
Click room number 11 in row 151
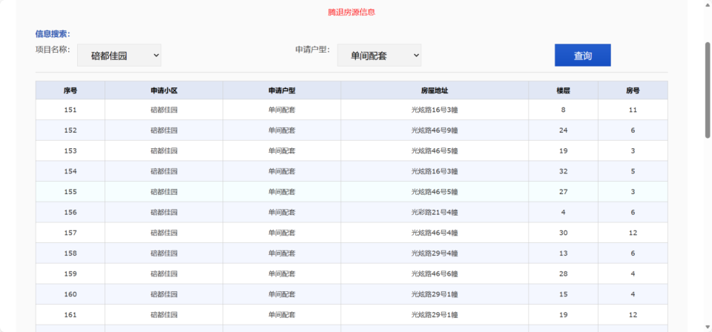633,110
